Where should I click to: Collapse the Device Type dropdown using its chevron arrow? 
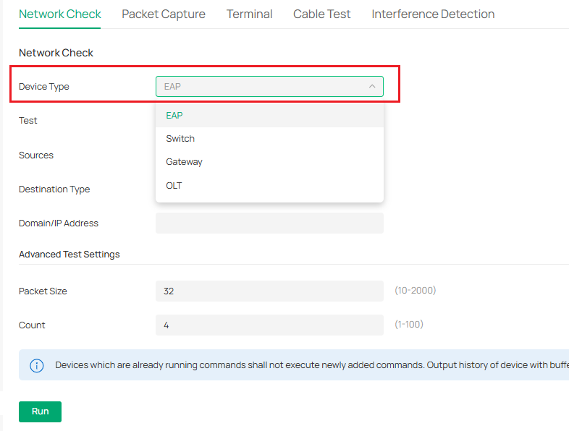(372, 87)
